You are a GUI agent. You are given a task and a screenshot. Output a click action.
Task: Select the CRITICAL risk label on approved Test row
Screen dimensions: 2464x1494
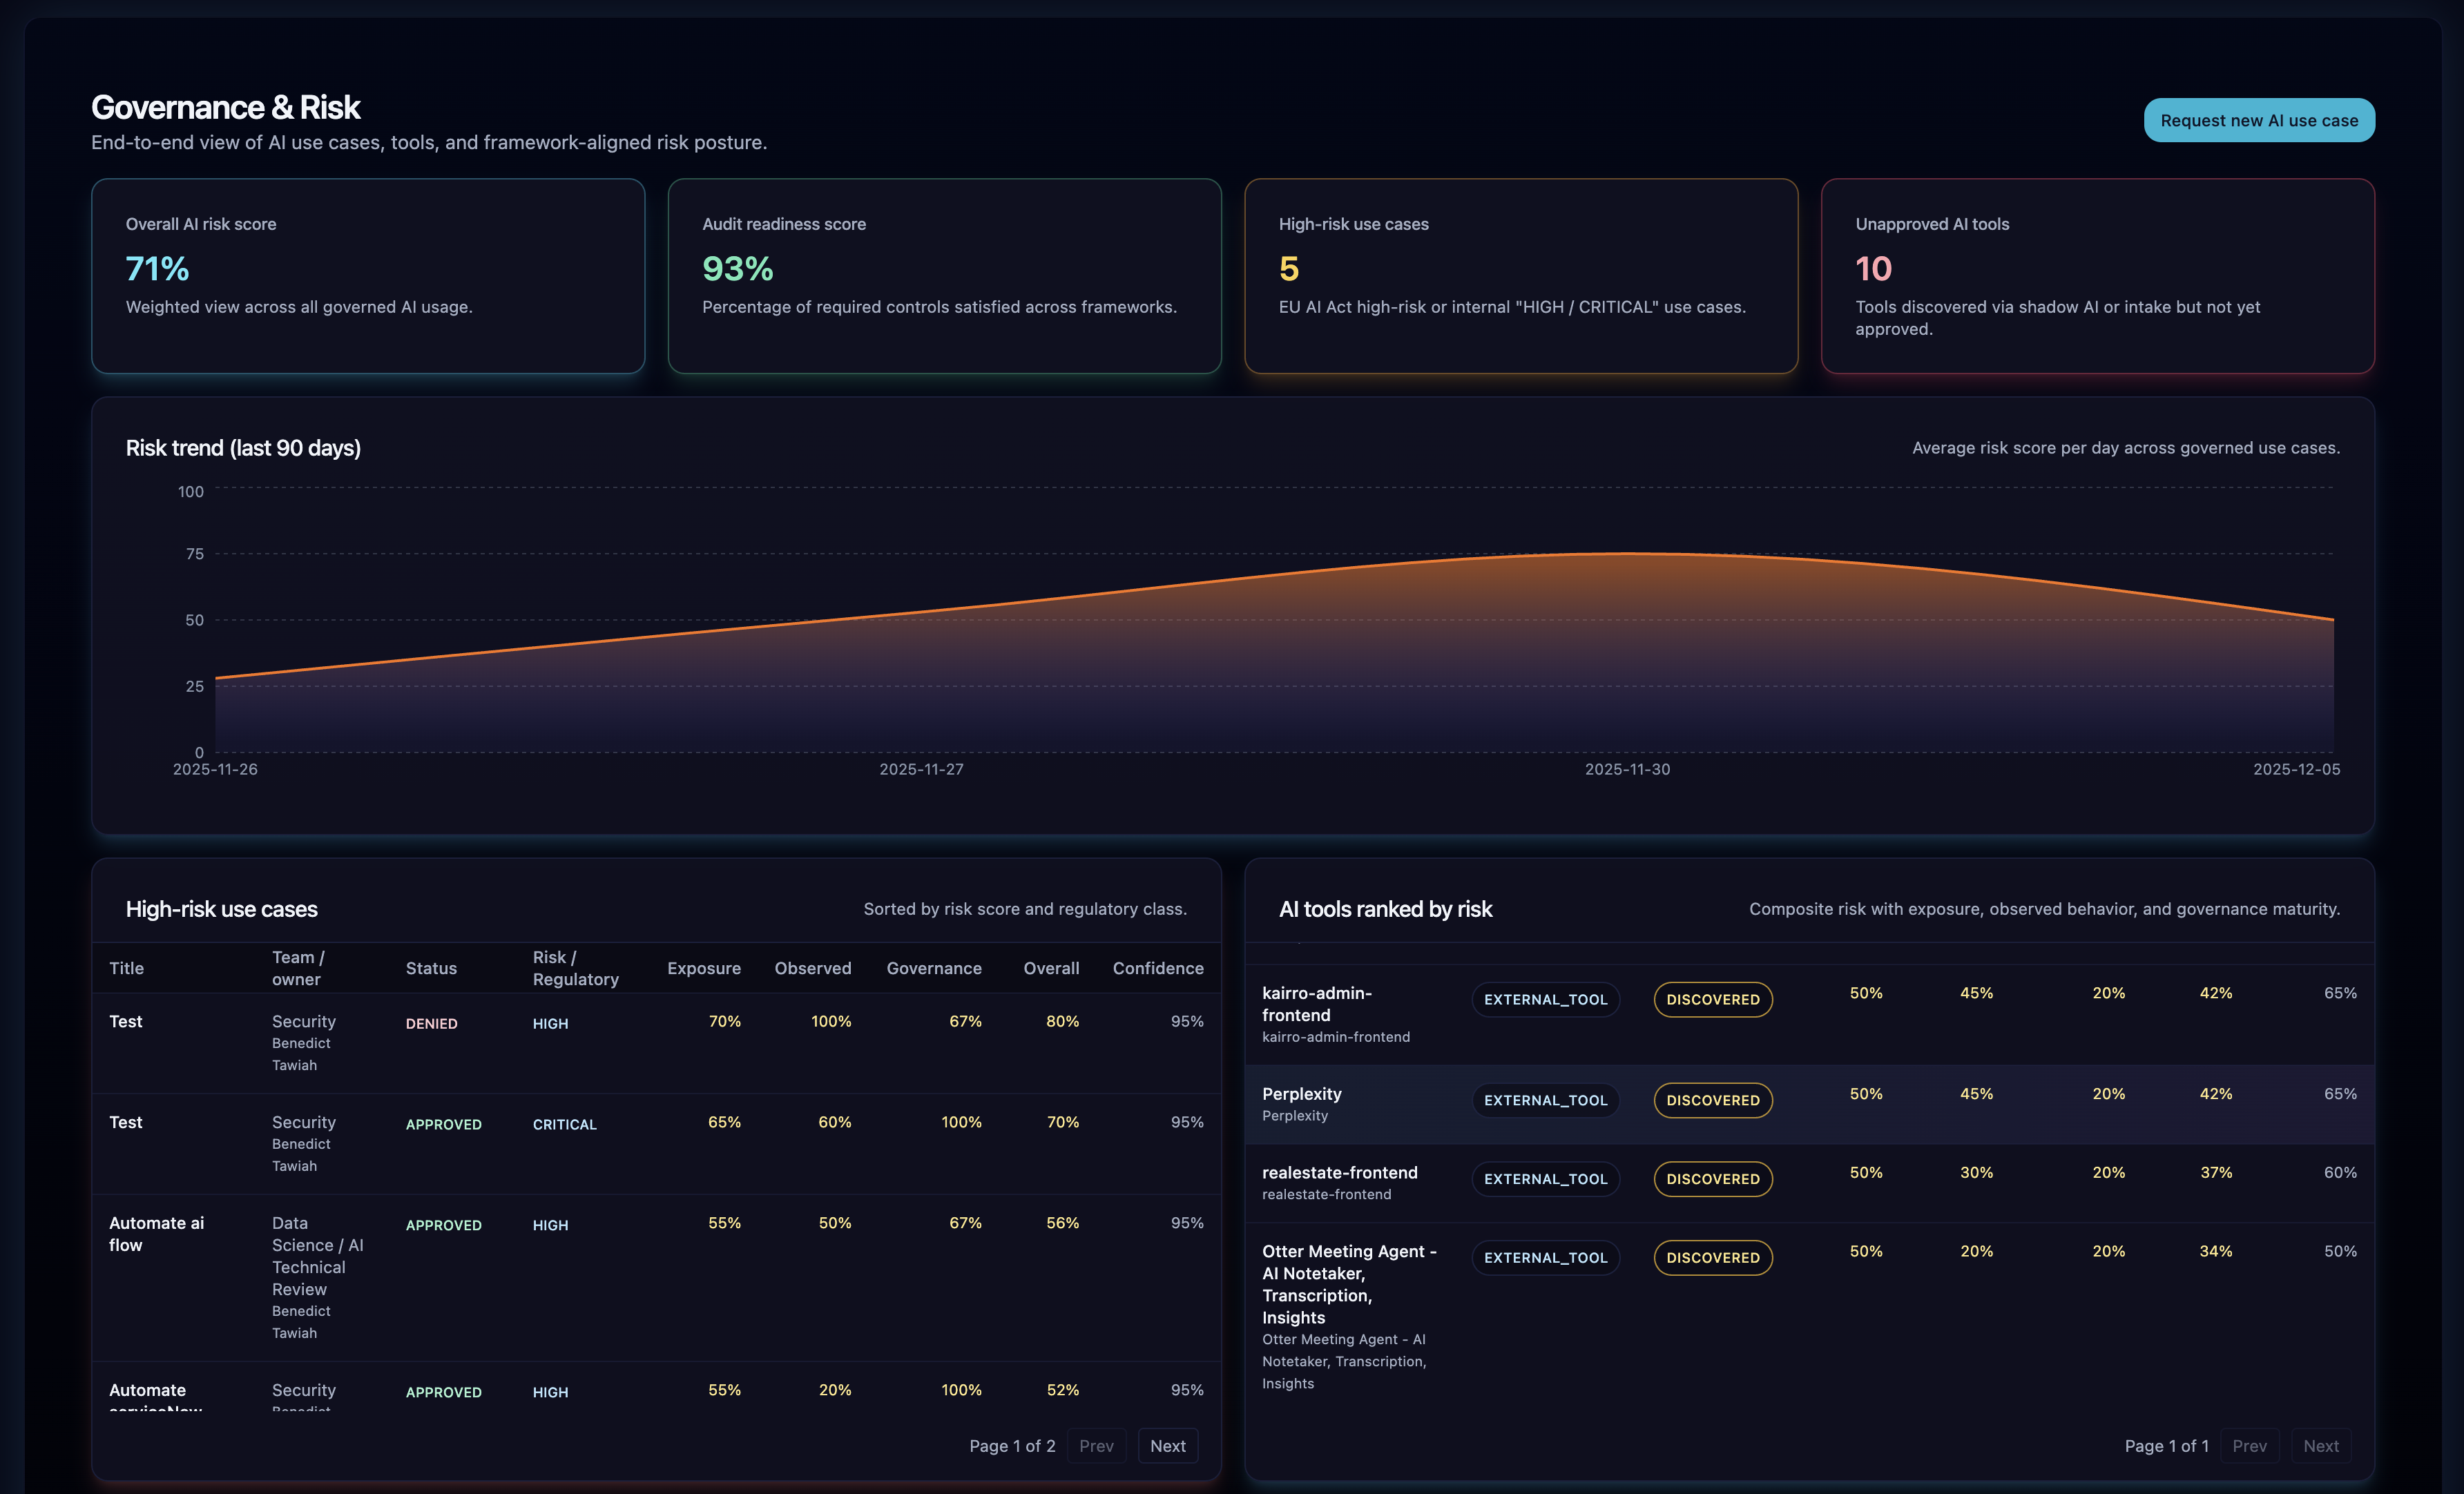564,1124
